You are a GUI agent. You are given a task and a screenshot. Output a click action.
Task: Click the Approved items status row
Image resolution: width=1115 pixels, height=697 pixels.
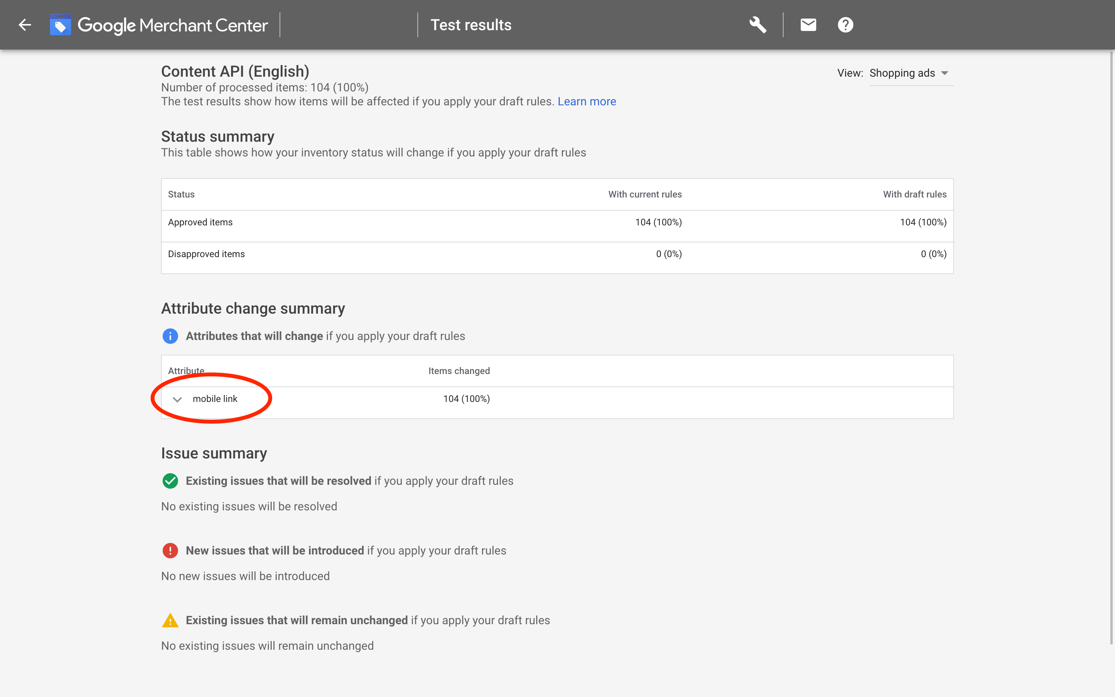pos(201,222)
